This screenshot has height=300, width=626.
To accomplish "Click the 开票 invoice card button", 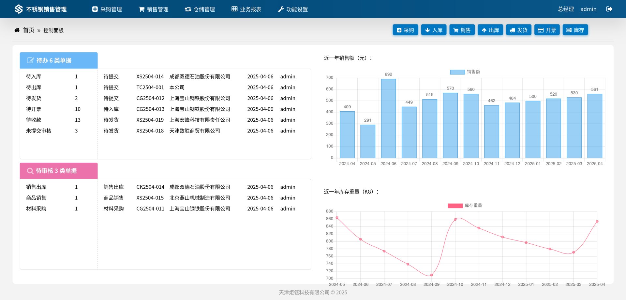I will (x=547, y=30).
